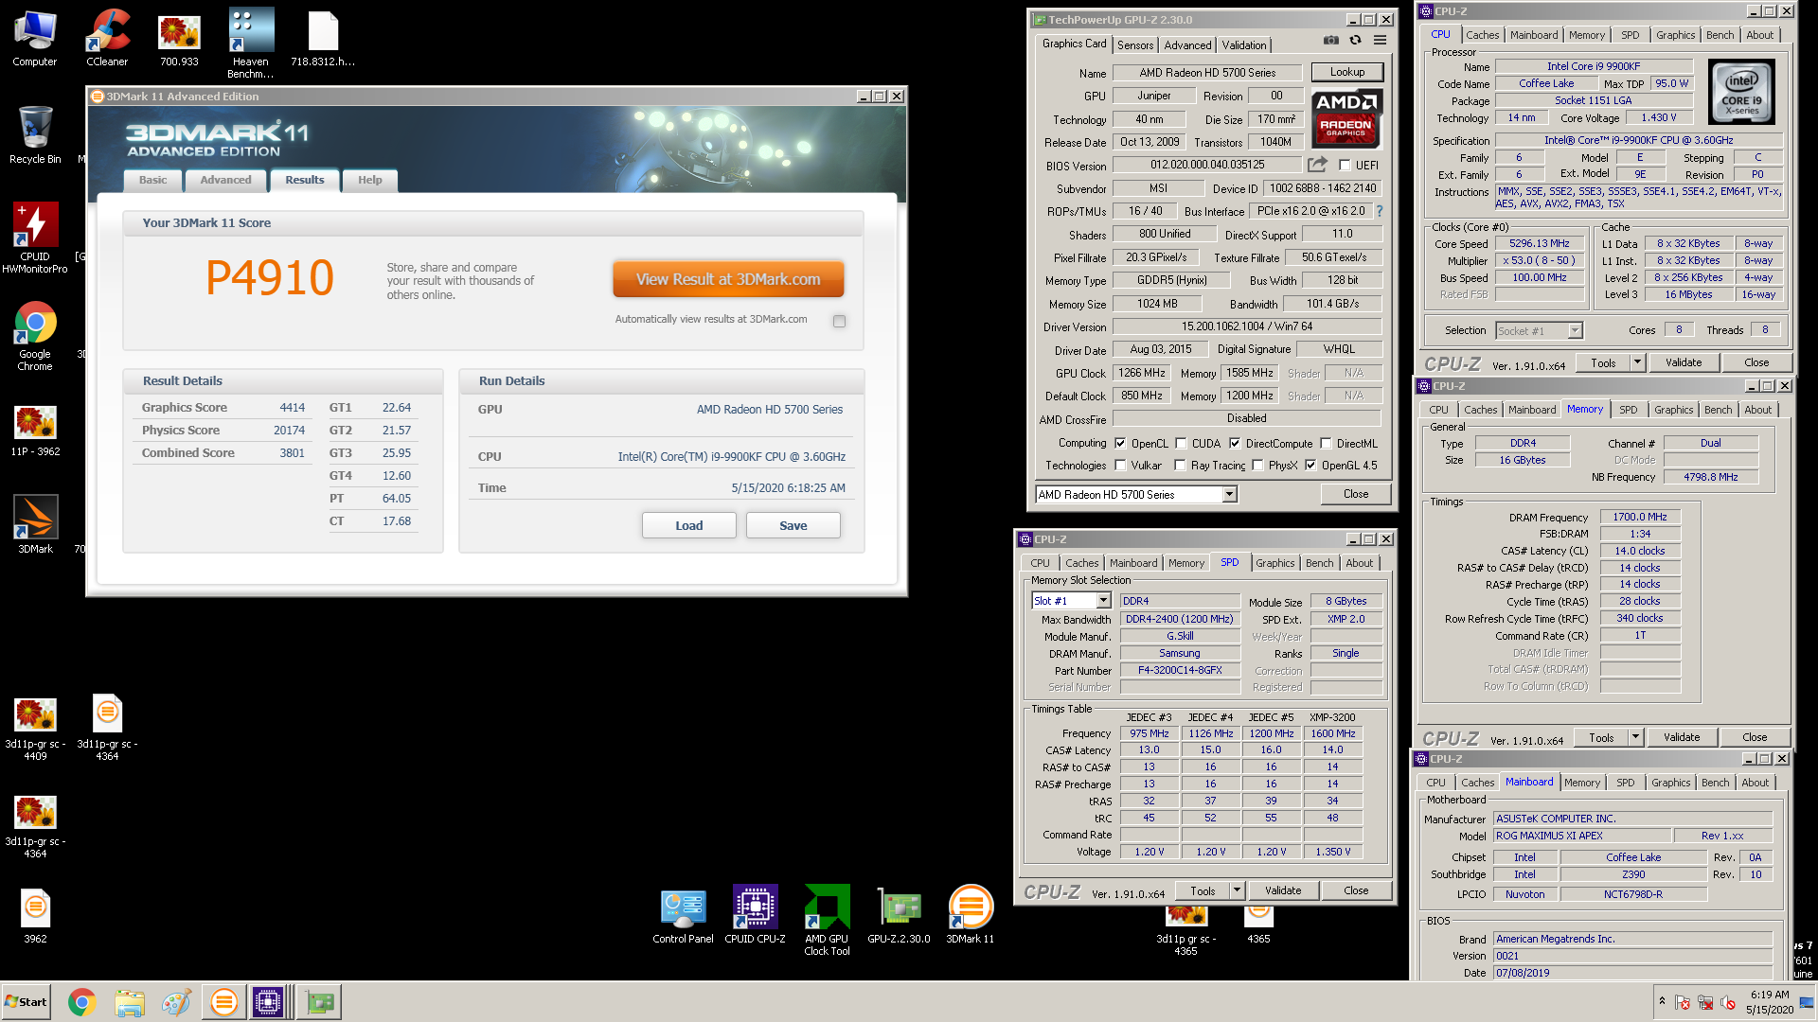Open File Explorer from the taskbar
The width and height of the screenshot is (1818, 1022).
[129, 1002]
